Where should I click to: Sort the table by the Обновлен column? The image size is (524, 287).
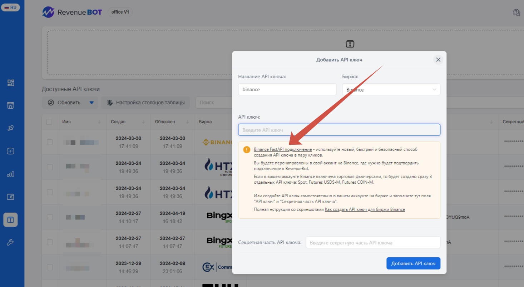pos(187,122)
